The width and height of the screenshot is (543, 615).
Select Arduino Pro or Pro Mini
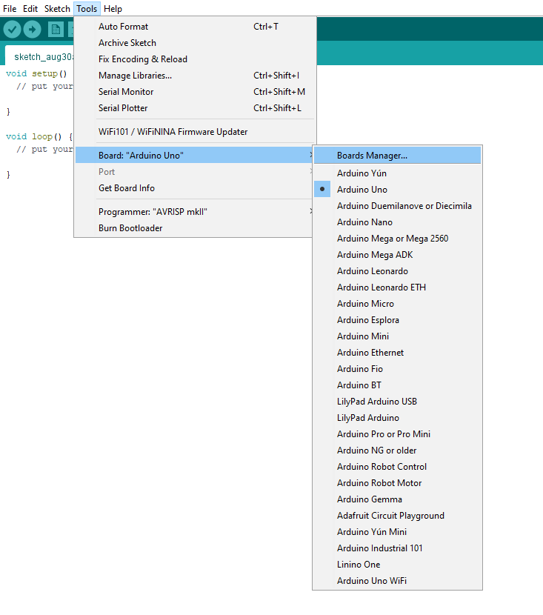(x=398, y=434)
